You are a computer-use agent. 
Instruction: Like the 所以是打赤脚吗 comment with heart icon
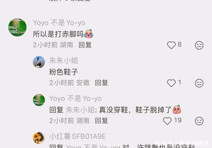click(171, 45)
